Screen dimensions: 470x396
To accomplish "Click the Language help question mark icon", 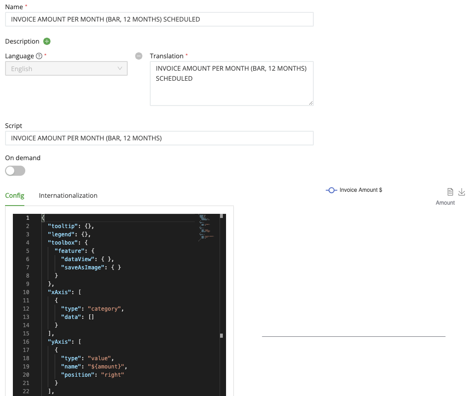I will [x=39, y=56].
